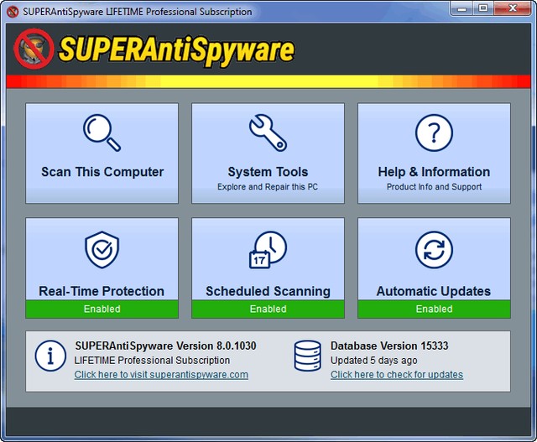This screenshot has height=442, width=537.
Task: Click the title bar application icon
Action: click(x=13, y=12)
